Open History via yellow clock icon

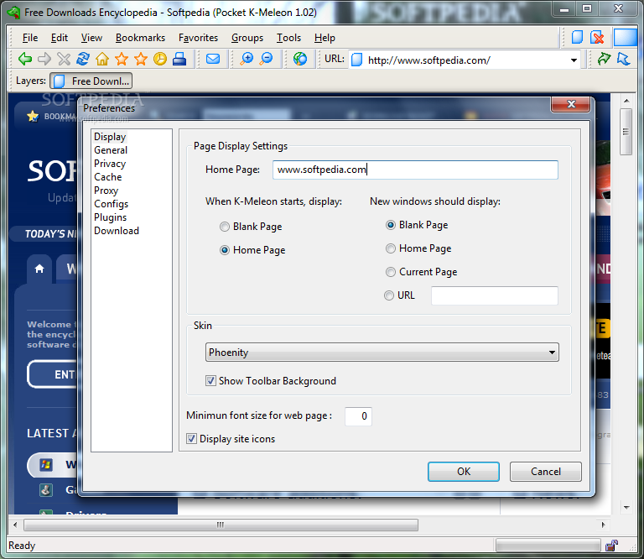pos(160,60)
